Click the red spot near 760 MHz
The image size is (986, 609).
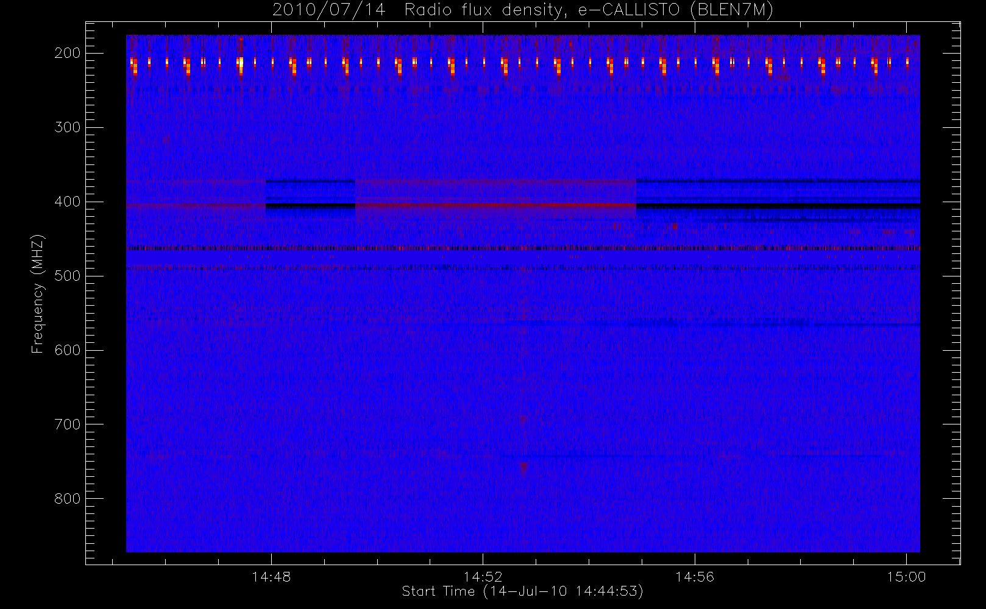523,466
